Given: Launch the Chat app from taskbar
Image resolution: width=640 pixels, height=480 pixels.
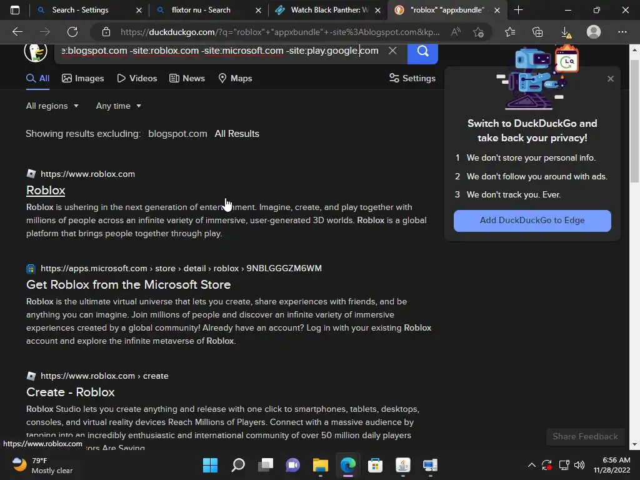Looking at the screenshot, I should coord(292,465).
